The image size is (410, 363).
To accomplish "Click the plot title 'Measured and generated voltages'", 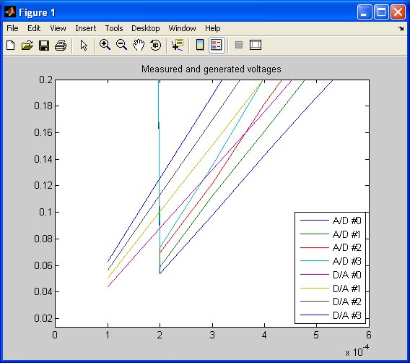I will click(x=211, y=69).
